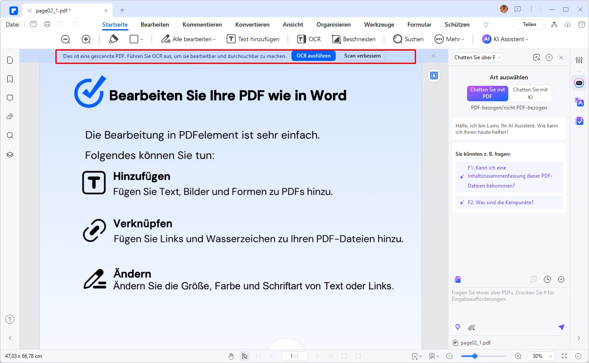This screenshot has width=589, height=363.
Task: Select the hand pan tool in status bar
Action: click(x=231, y=356)
